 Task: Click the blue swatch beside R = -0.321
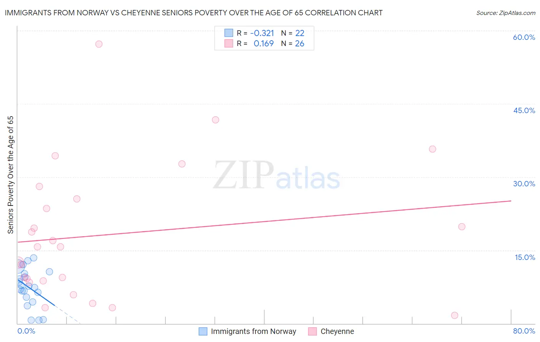pos(229,33)
